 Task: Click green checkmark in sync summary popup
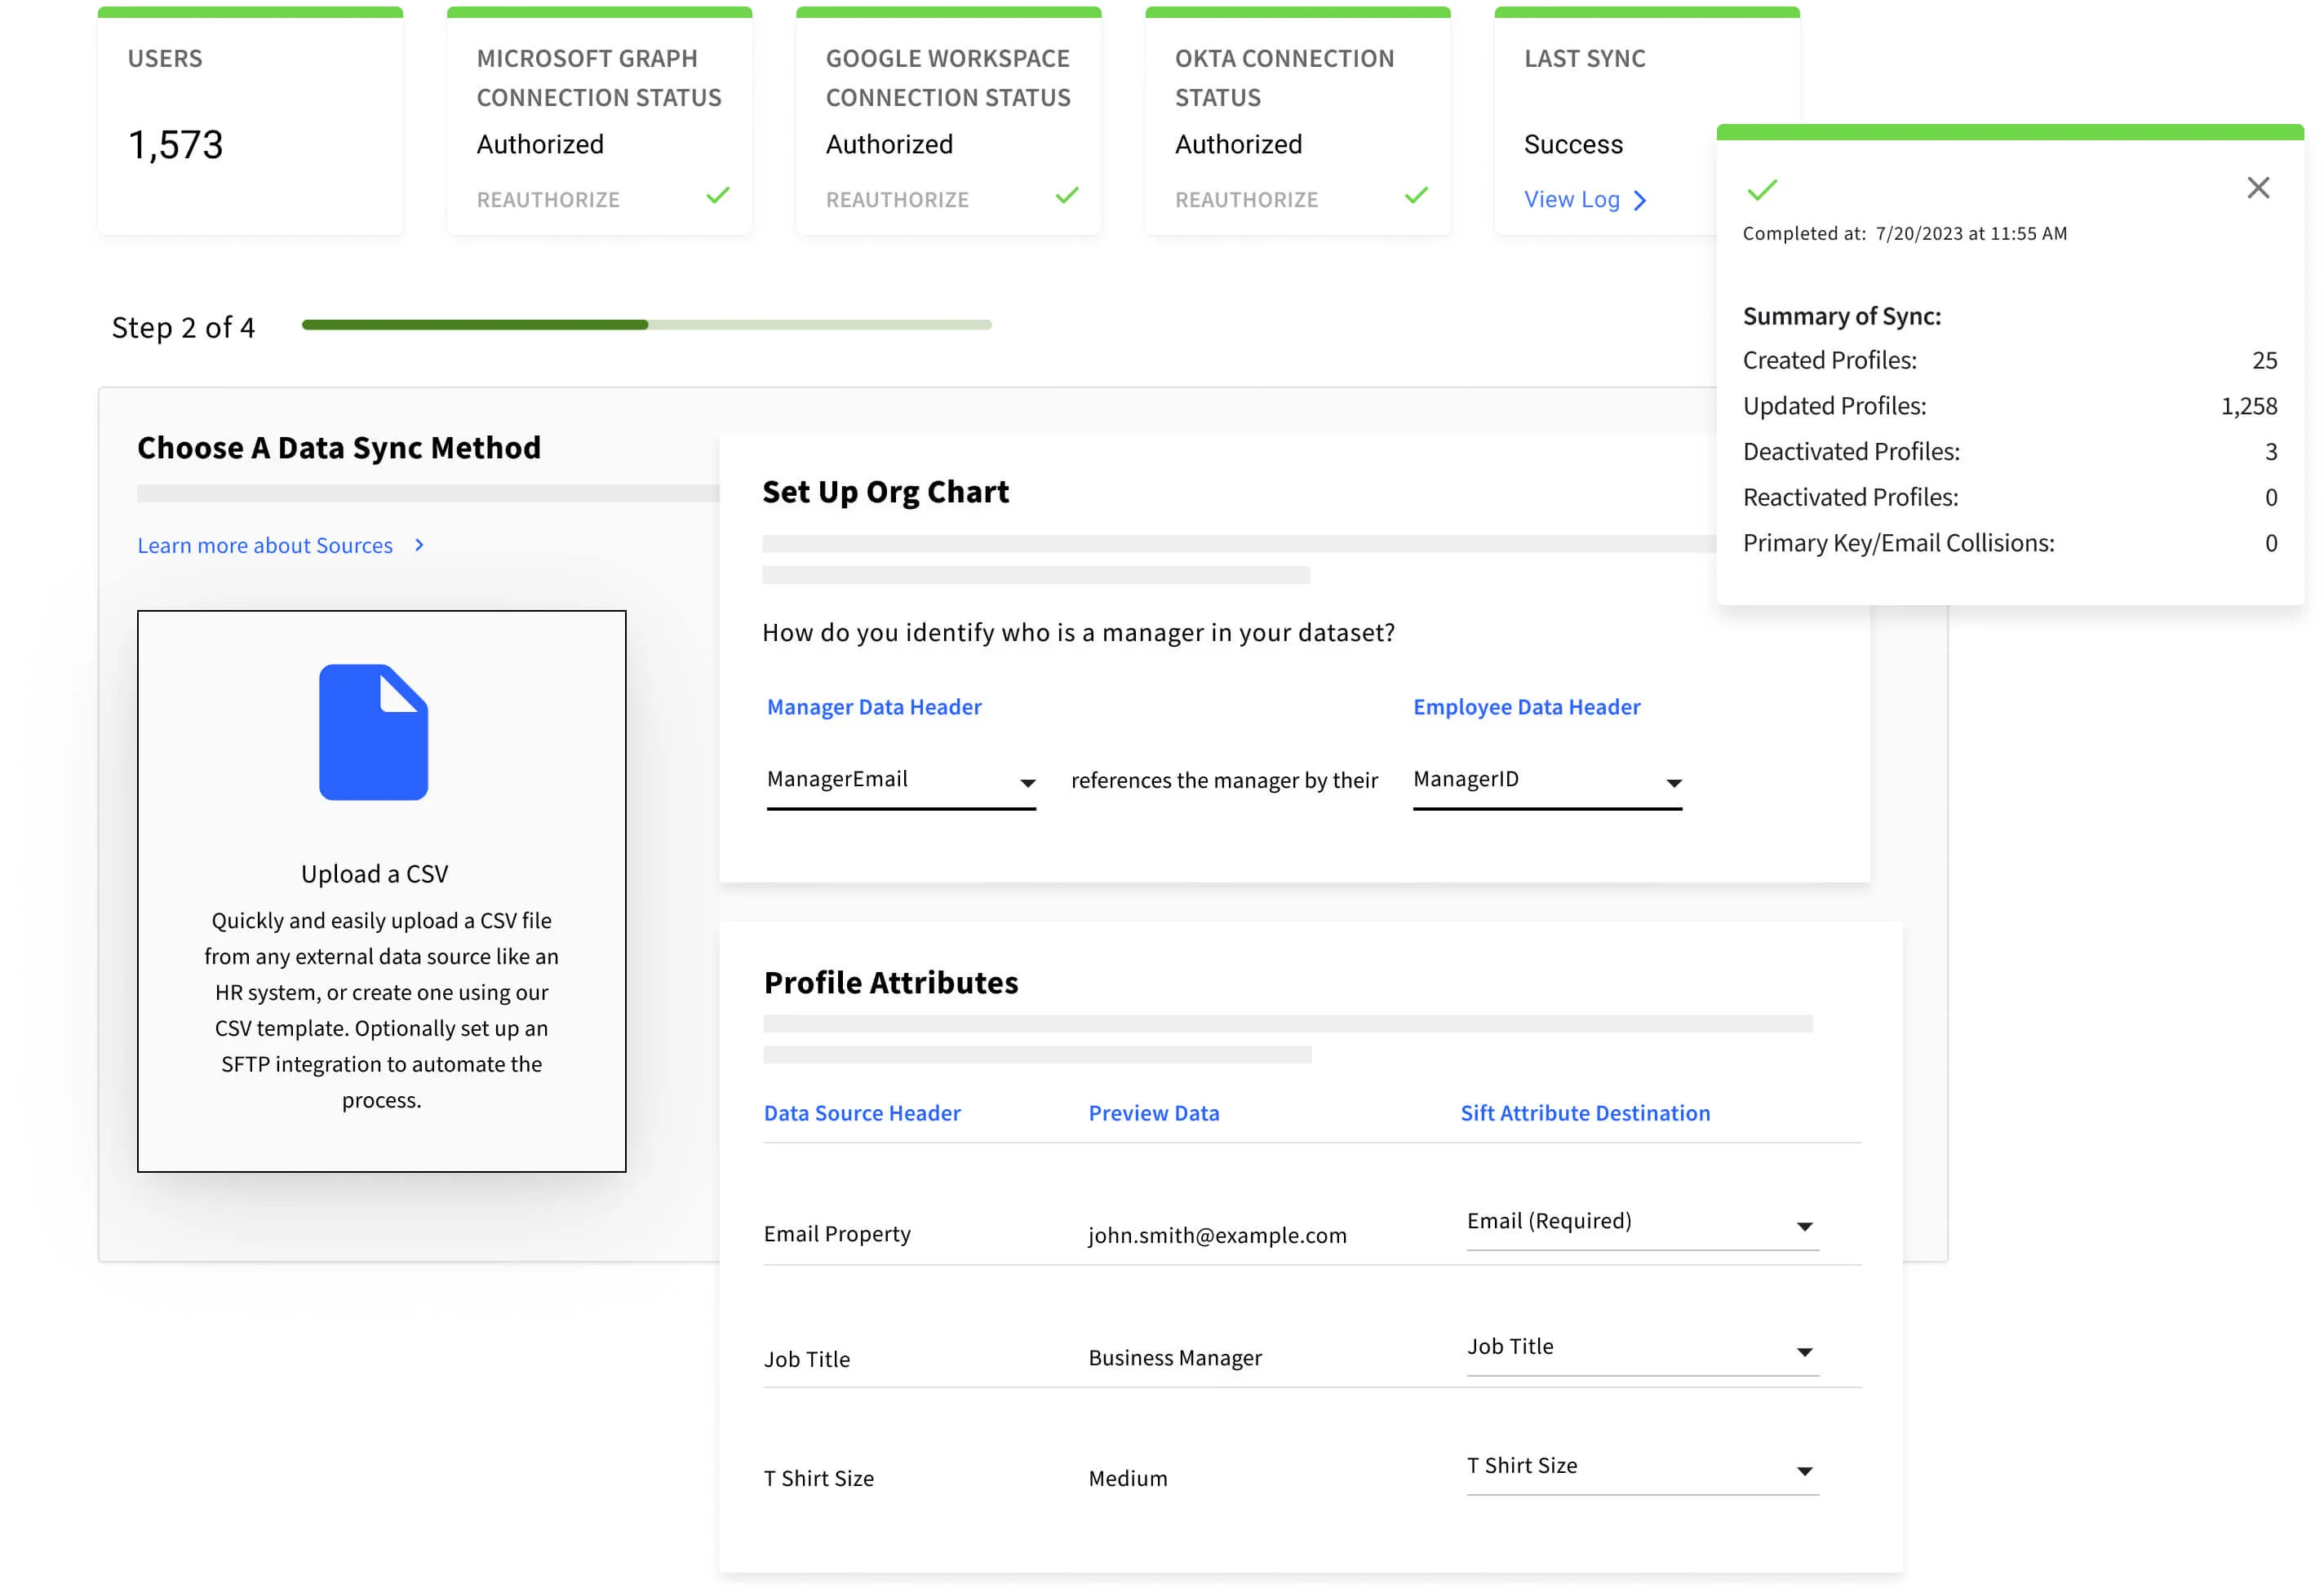pos(1761,189)
